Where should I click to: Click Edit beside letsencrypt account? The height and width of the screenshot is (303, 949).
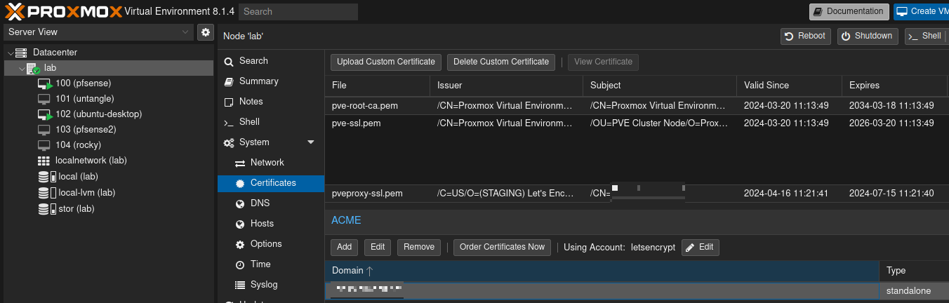[700, 247]
